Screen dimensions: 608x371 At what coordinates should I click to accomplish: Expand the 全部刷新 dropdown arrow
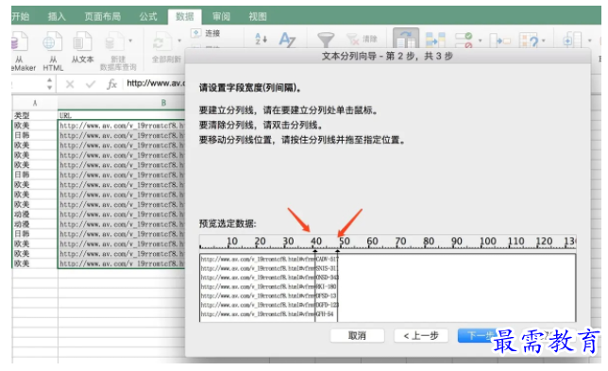point(179,41)
